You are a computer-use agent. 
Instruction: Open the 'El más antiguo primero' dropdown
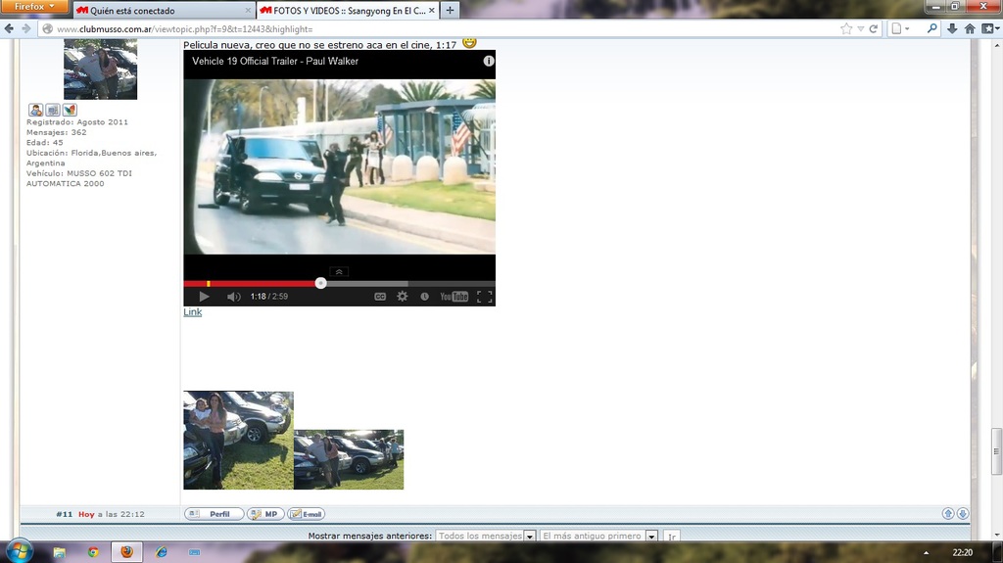[x=598, y=536]
